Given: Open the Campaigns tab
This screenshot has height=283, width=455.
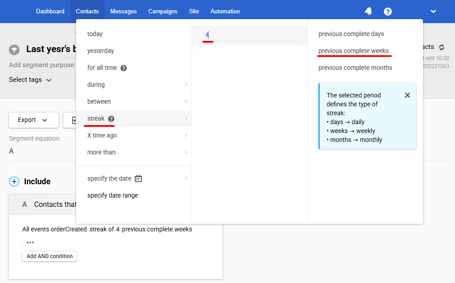Looking at the screenshot, I should [163, 11].
